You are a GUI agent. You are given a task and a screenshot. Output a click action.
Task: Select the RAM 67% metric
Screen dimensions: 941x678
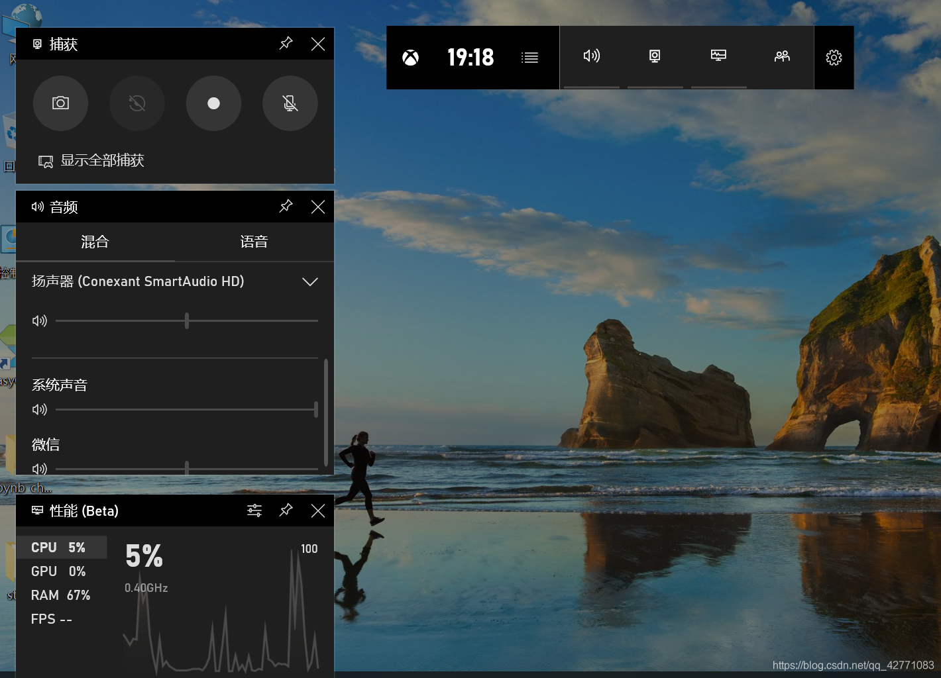(62, 595)
